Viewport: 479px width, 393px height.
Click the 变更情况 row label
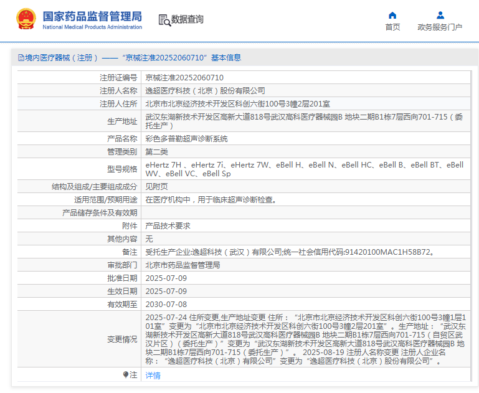point(122,339)
